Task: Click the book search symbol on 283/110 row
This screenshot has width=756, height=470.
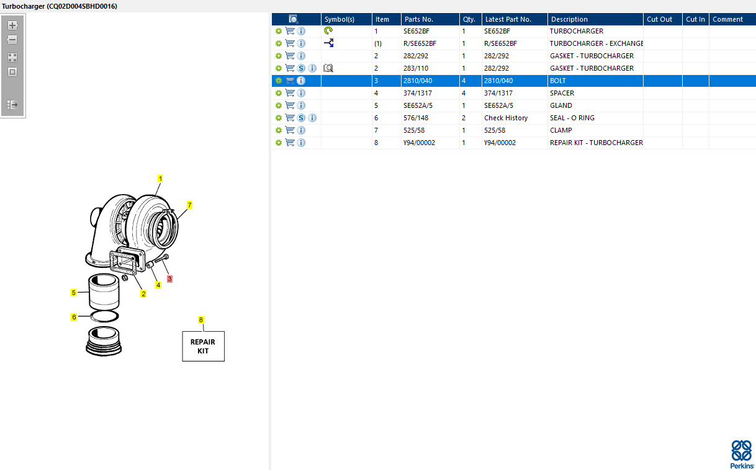Action: click(x=328, y=68)
